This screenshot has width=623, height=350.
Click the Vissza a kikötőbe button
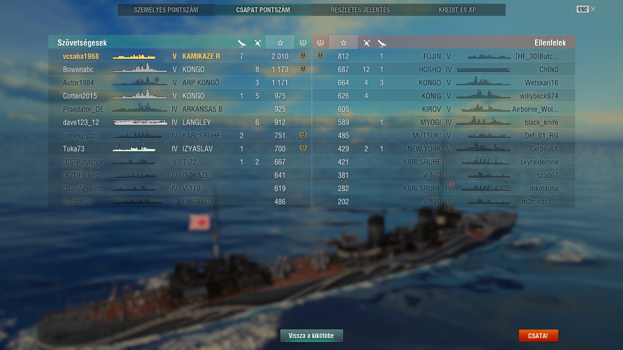[311, 336]
